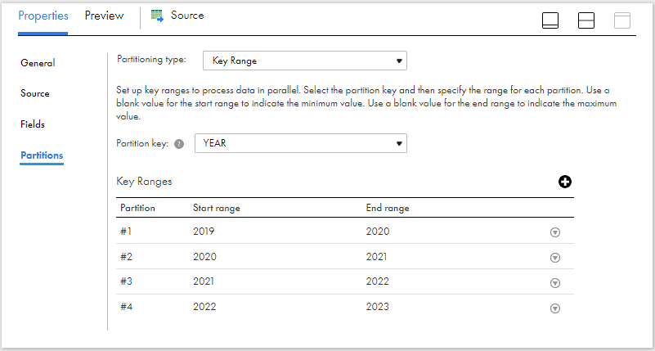Edit start range 2019 of partition #1
Viewport: 655px width, 351px height.
[204, 231]
